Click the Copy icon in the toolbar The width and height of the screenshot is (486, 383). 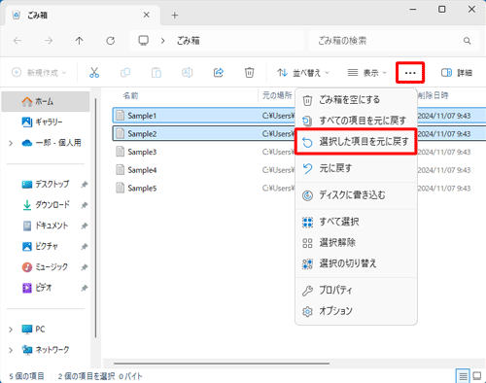tap(125, 72)
